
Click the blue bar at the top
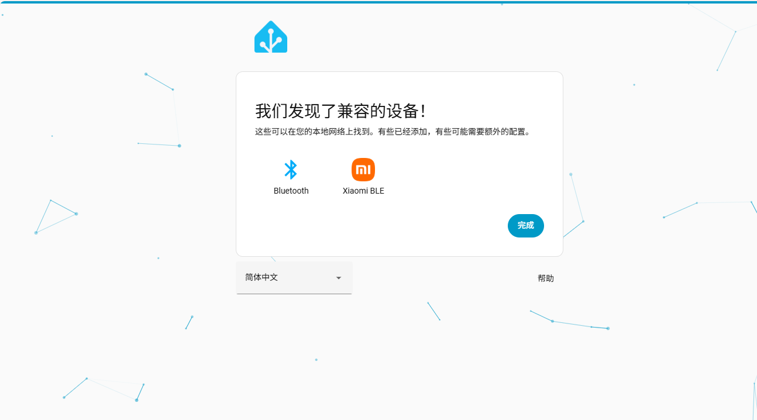tap(378, 2)
